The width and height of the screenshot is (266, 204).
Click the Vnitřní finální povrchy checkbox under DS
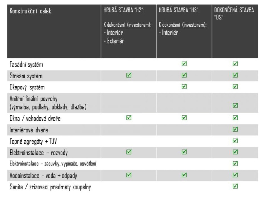[x=235, y=105]
